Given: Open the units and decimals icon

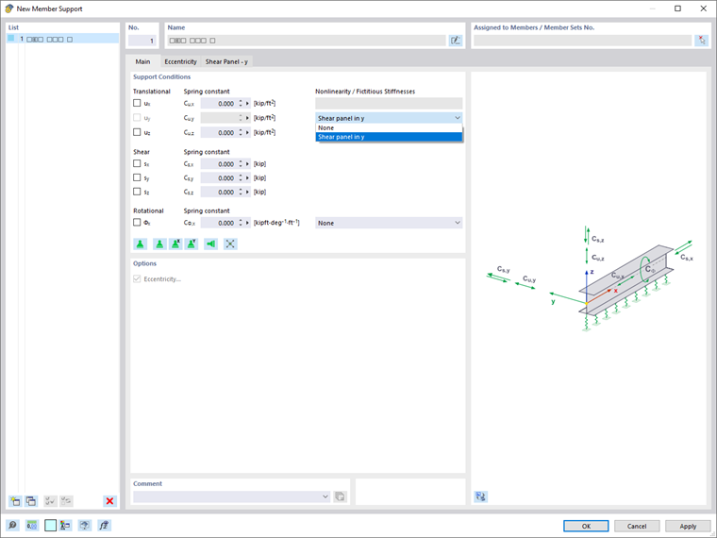Looking at the screenshot, I should point(31,525).
